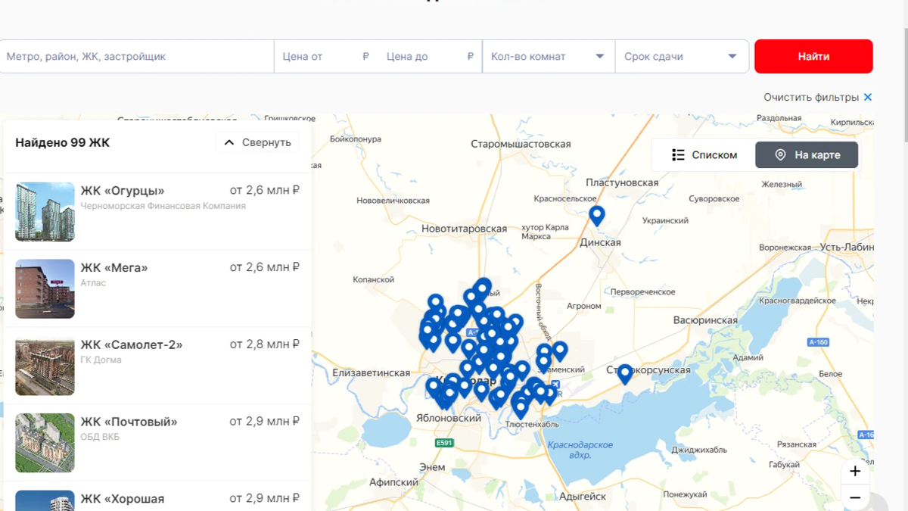Click map pin near Старокорсунская
908x511 pixels.
[x=625, y=374]
